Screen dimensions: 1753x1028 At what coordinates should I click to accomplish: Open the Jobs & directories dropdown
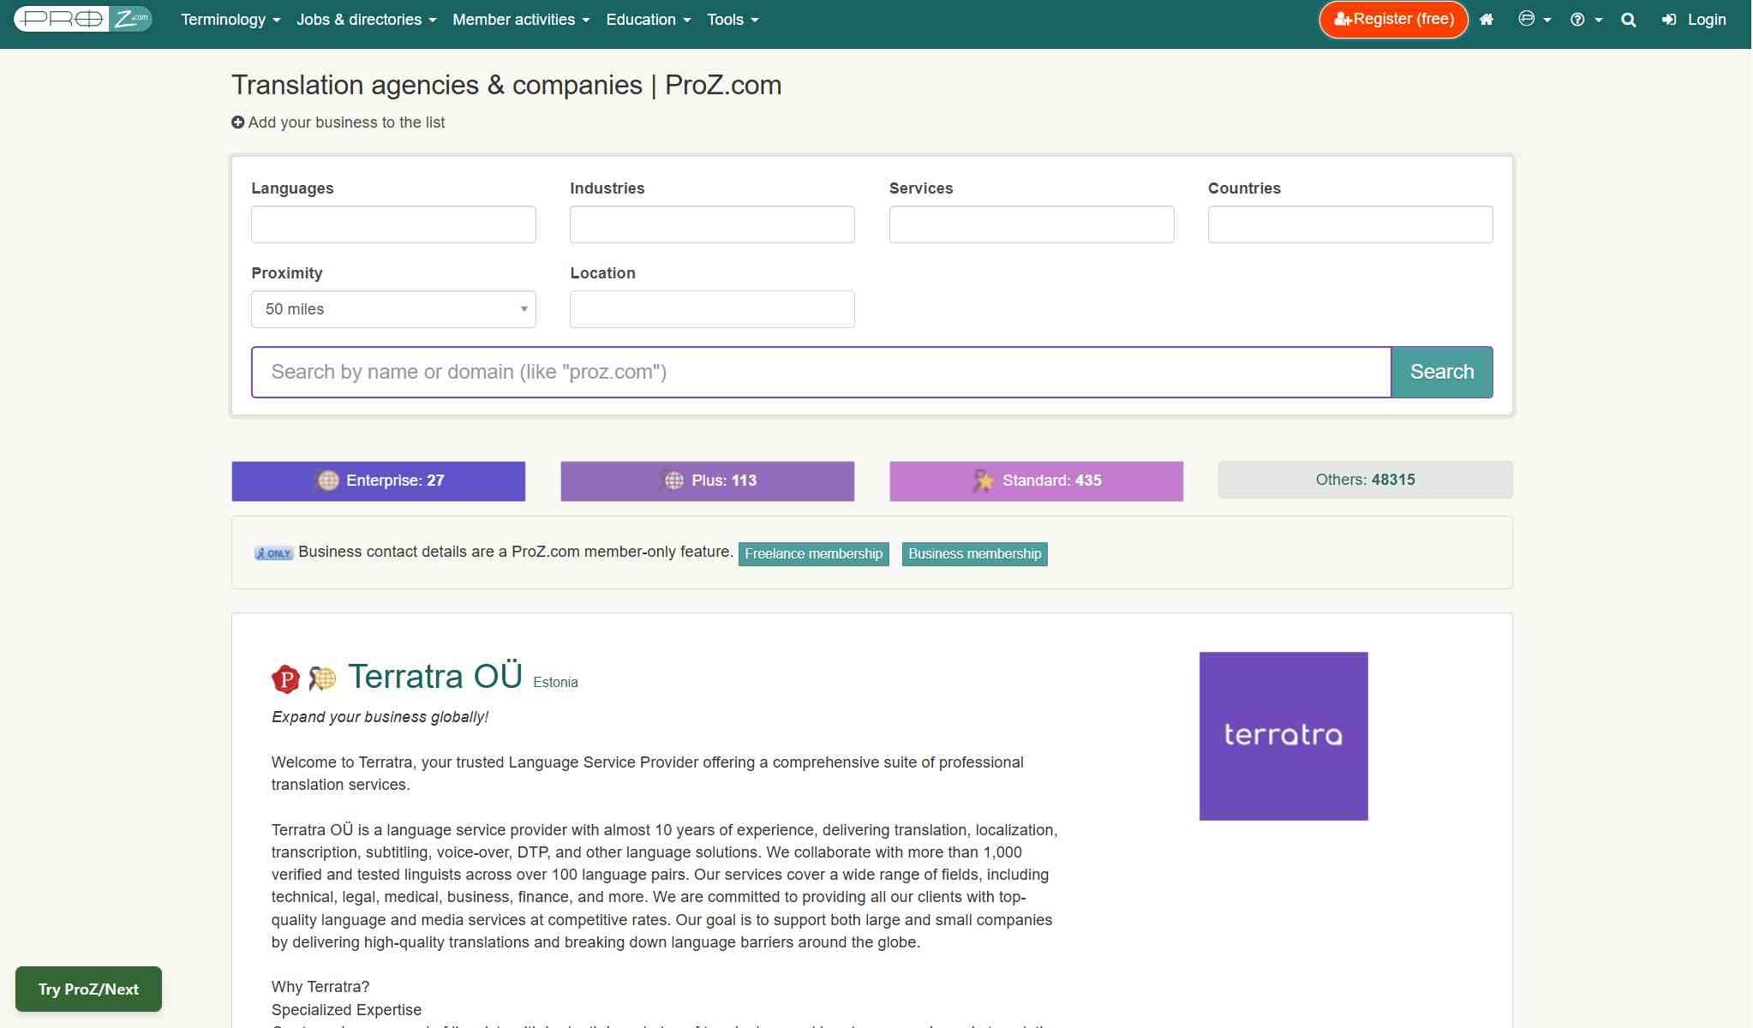point(366,20)
